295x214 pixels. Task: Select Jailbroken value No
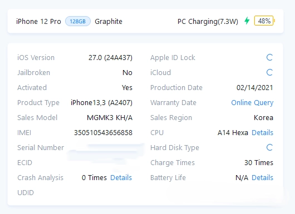[127, 72]
